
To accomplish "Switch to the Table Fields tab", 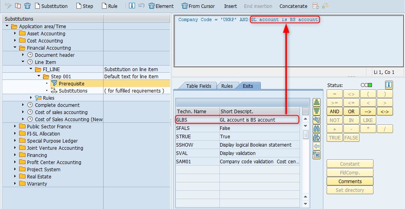I will point(198,86).
